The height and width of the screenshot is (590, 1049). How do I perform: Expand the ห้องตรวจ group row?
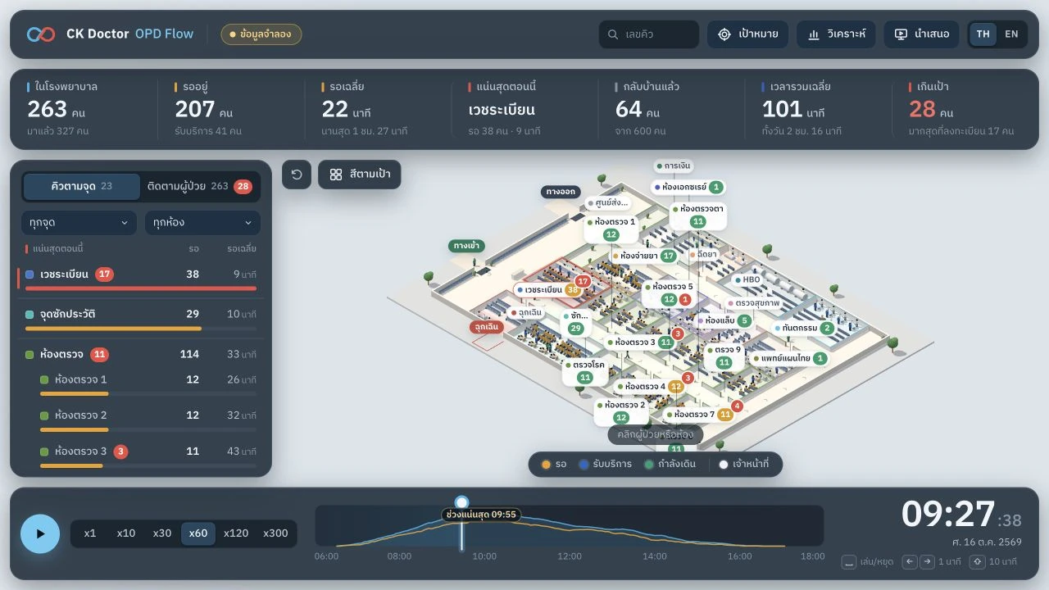click(x=141, y=354)
